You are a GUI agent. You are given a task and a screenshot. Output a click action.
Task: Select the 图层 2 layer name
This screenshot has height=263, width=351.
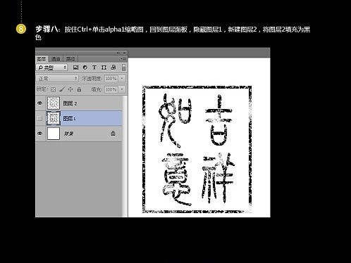pos(70,103)
